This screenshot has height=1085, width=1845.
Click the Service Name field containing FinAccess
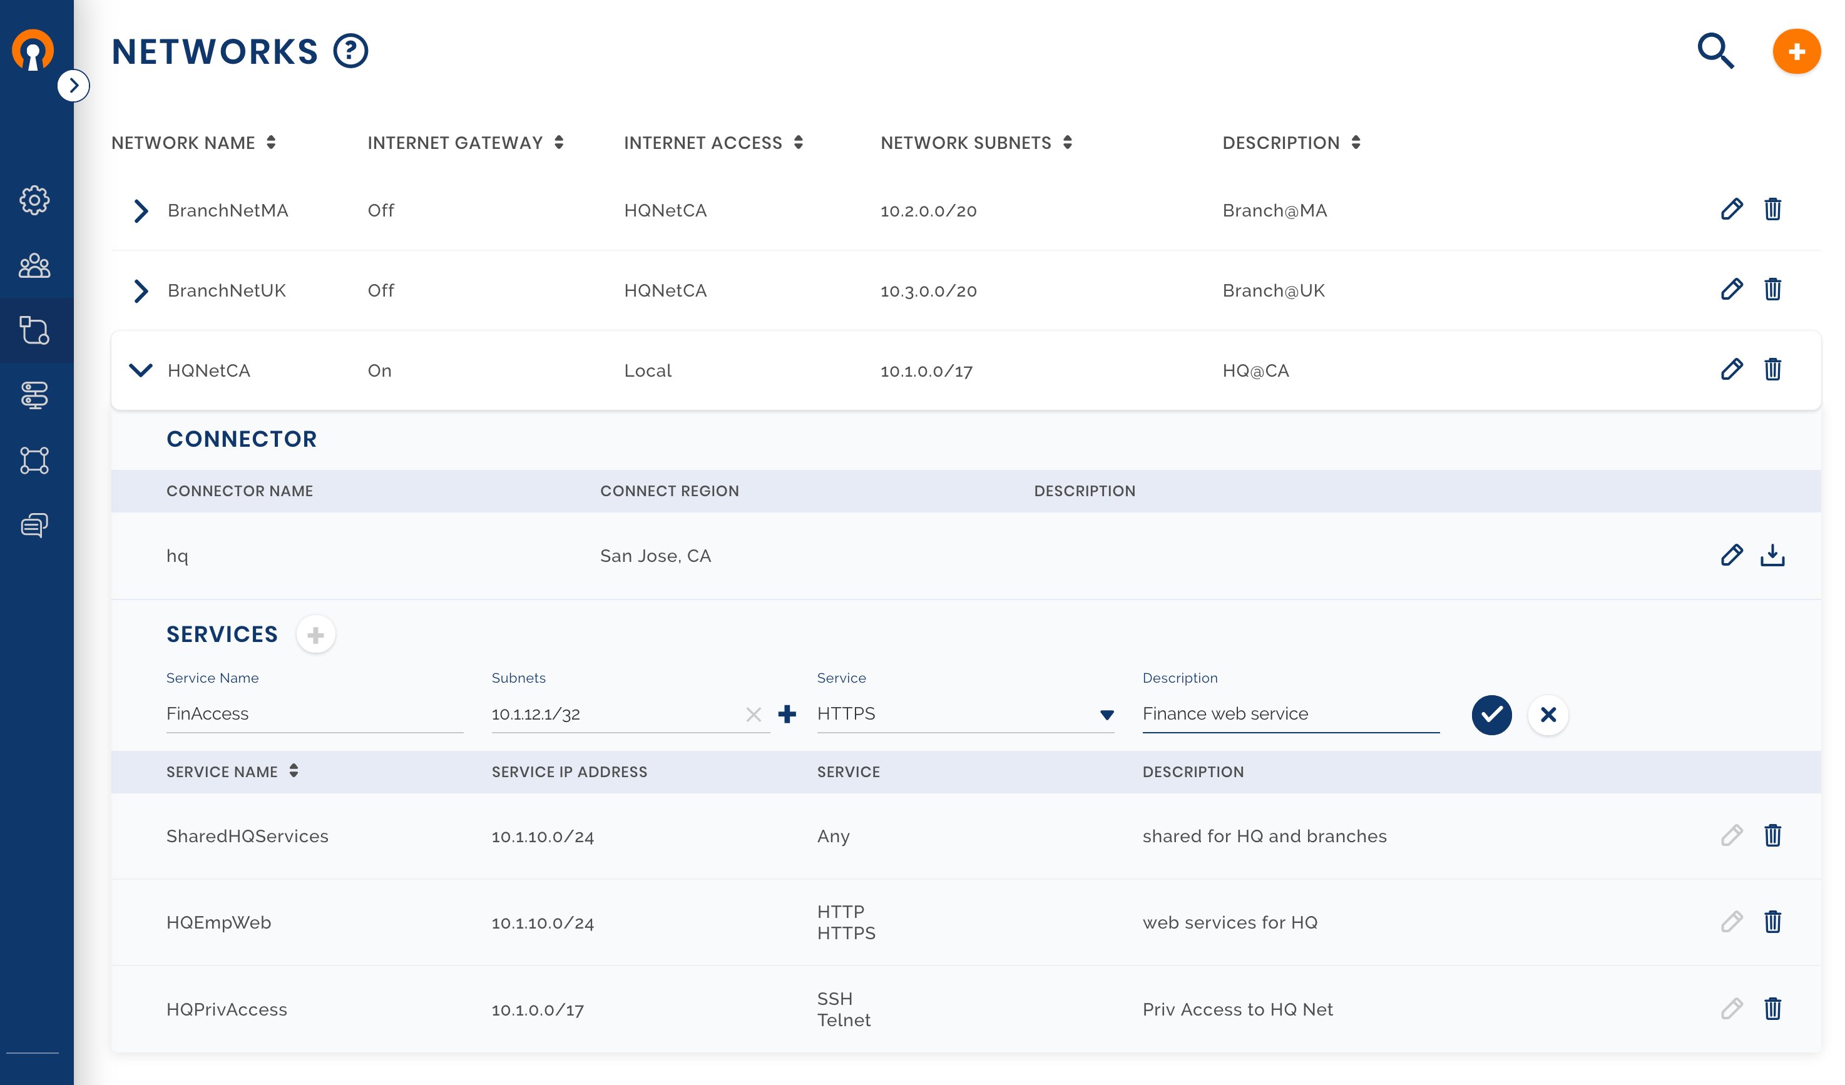[x=314, y=714]
